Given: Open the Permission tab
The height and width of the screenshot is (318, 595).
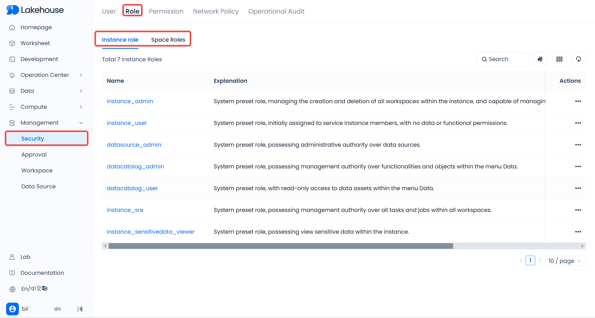Looking at the screenshot, I should [x=166, y=11].
